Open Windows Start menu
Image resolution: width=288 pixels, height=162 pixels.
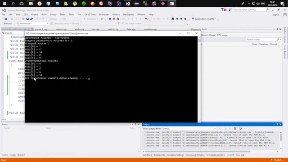pyautogui.click(x=4, y=4)
